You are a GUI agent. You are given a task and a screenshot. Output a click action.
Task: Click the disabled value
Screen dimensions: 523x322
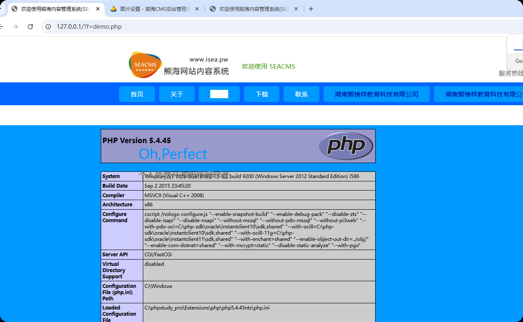click(x=154, y=264)
